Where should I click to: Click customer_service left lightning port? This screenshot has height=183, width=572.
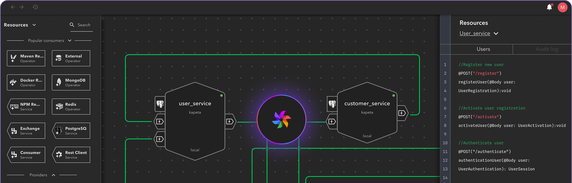tap(332, 121)
